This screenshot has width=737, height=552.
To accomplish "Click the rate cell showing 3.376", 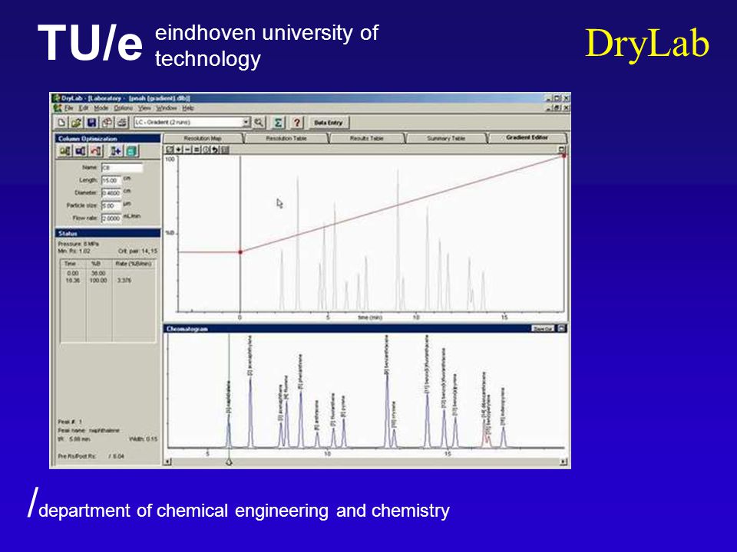I will (x=124, y=281).
